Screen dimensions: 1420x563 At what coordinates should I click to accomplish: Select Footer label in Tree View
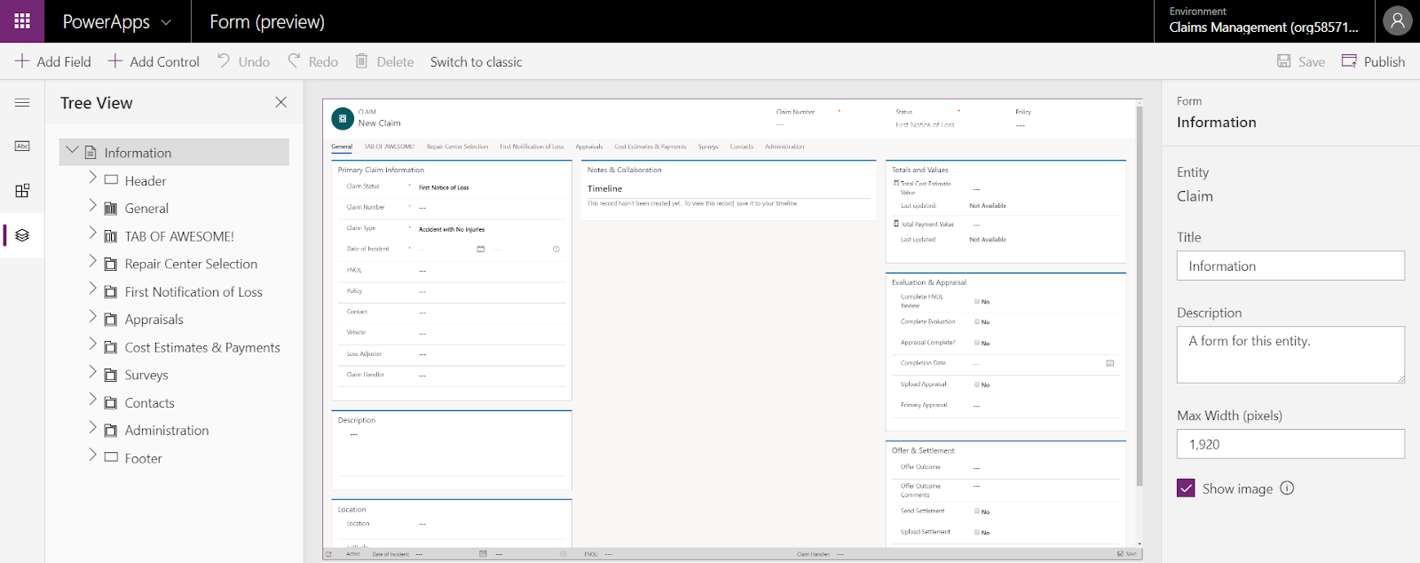tap(144, 458)
